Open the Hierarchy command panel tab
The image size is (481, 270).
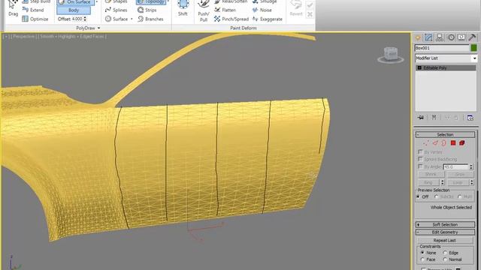coord(440,37)
